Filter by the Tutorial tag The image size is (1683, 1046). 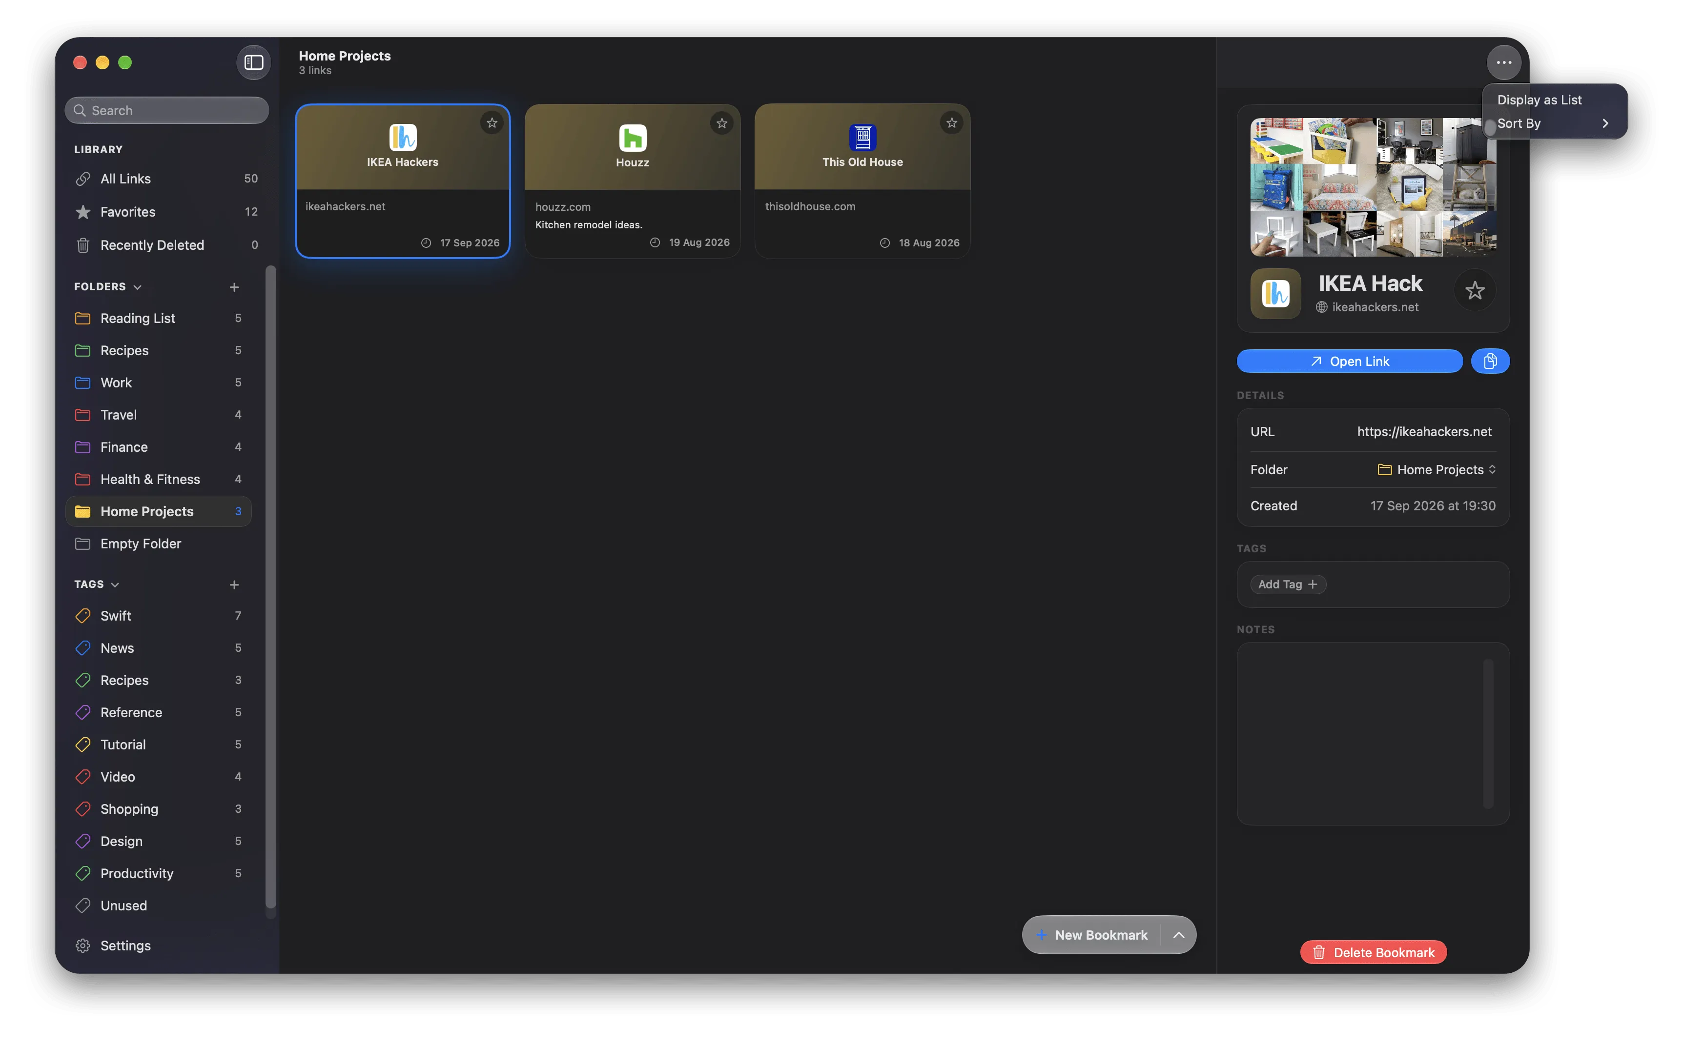(x=159, y=744)
